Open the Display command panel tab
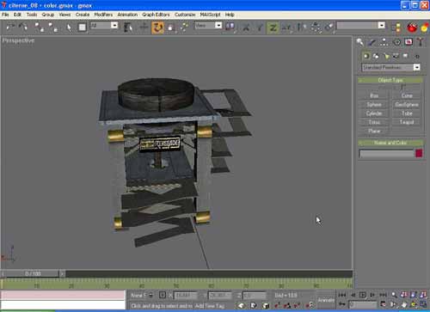The height and width of the screenshot is (312, 430). pyautogui.click(x=408, y=42)
